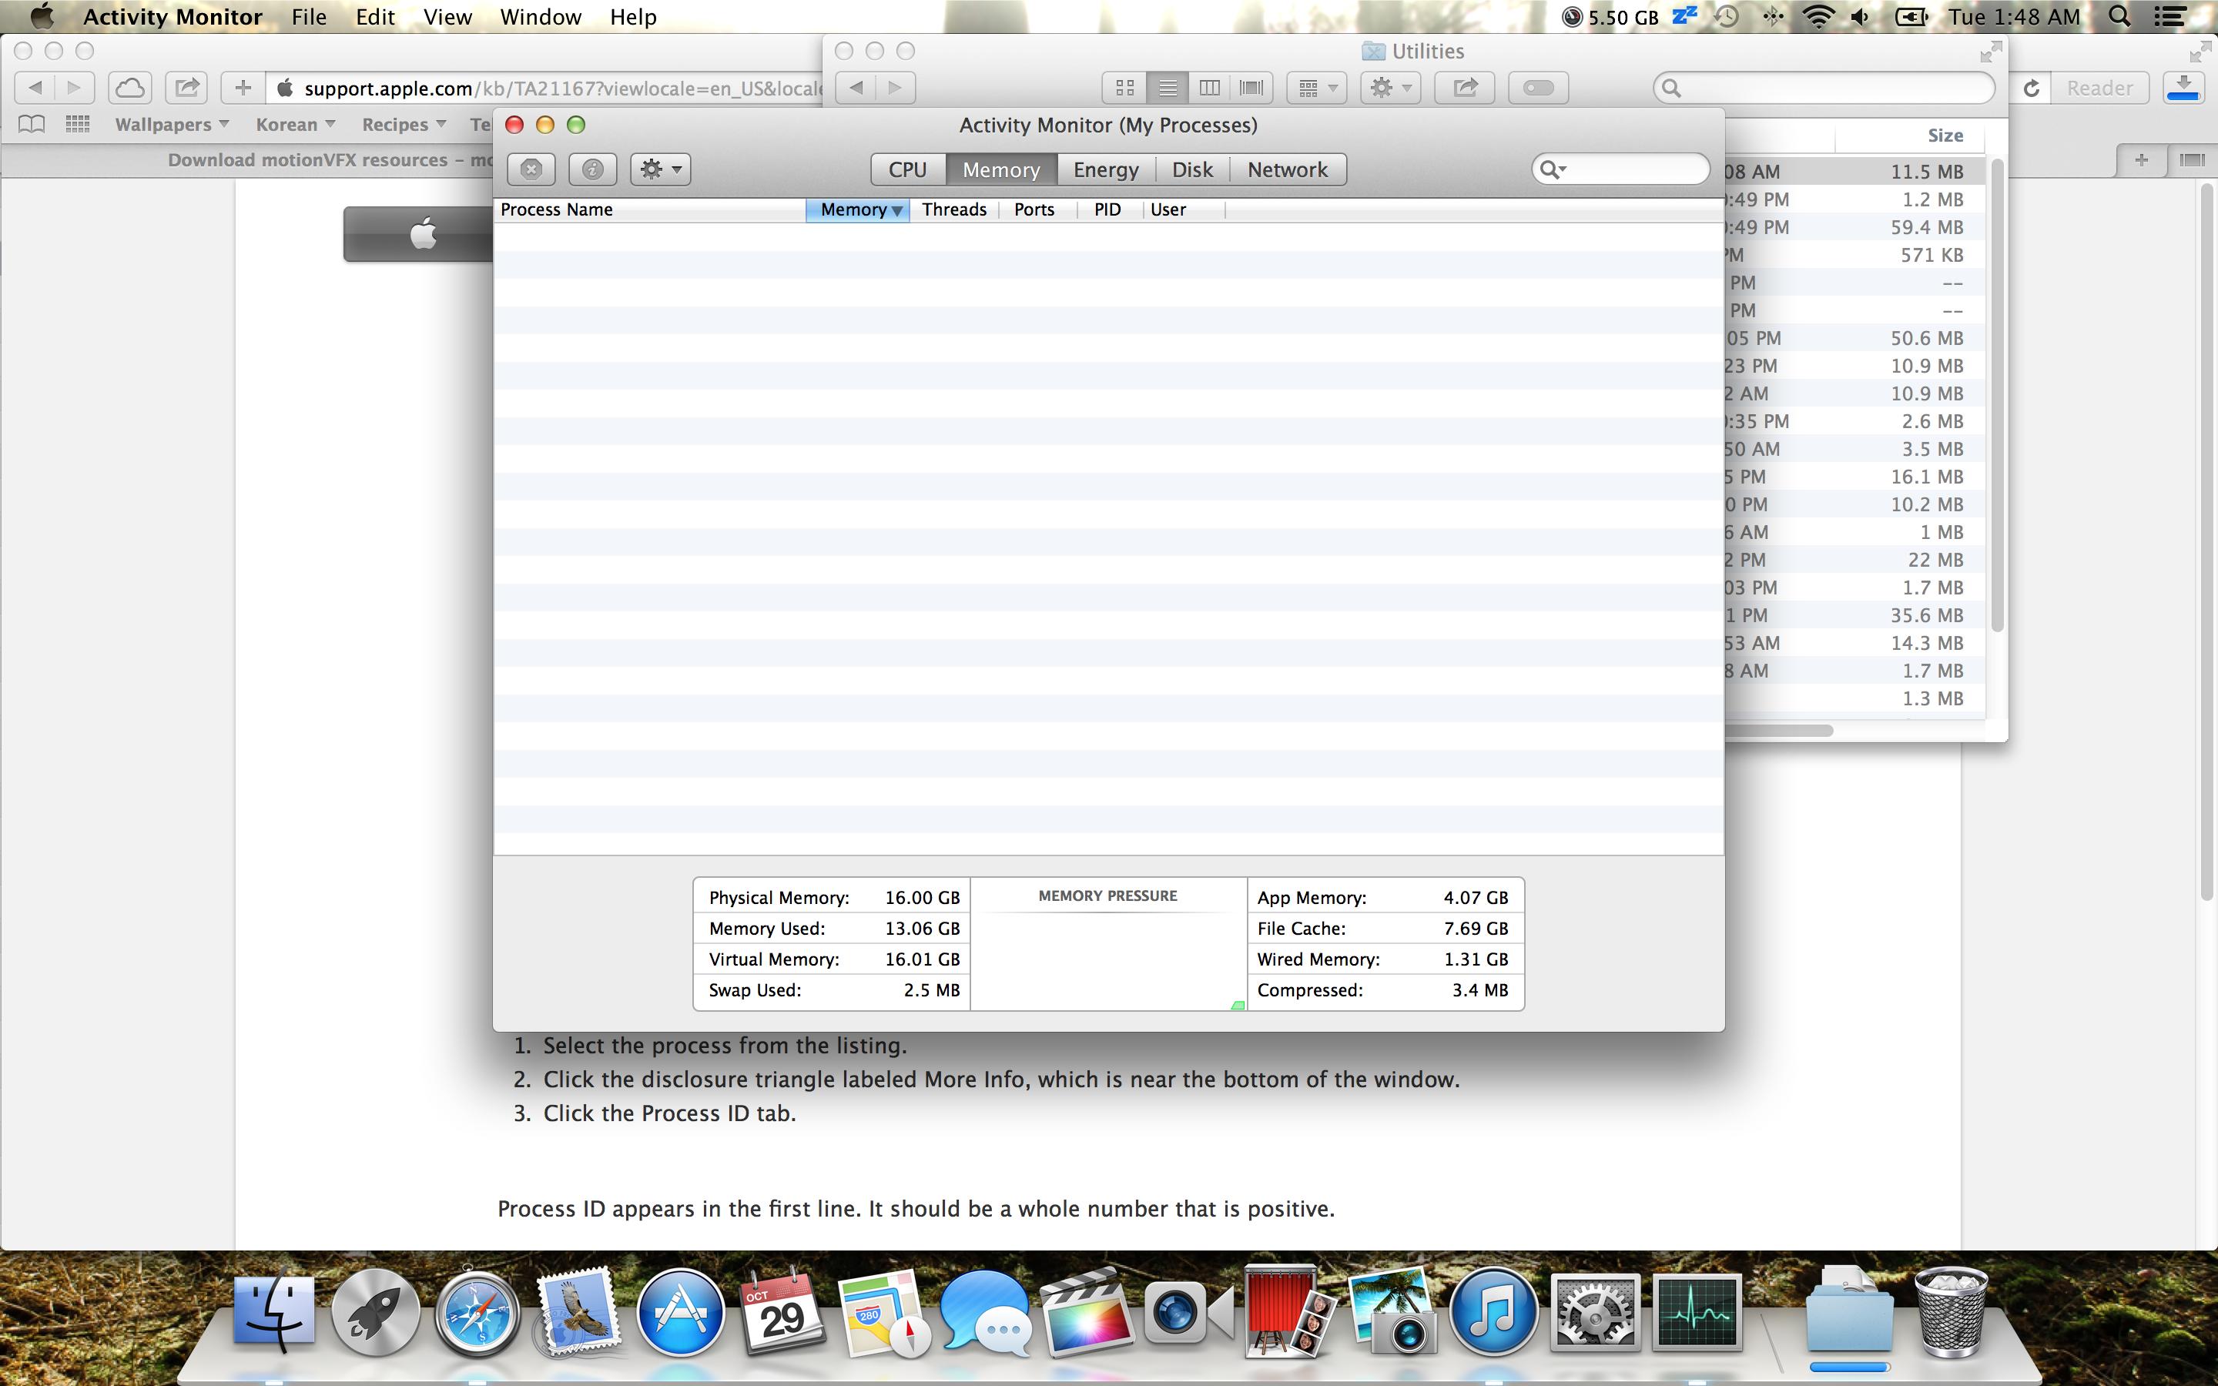Switch Finder to column view
The image size is (2218, 1386).
[1209, 88]
